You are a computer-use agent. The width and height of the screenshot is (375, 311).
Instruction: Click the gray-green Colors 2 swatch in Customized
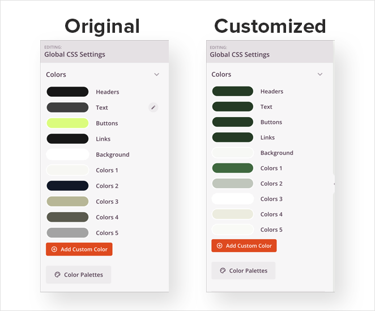(232, 183)
